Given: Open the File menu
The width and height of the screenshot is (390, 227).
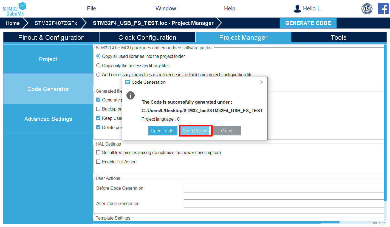Looking at the screenshot, I should (x=92, y=8).
